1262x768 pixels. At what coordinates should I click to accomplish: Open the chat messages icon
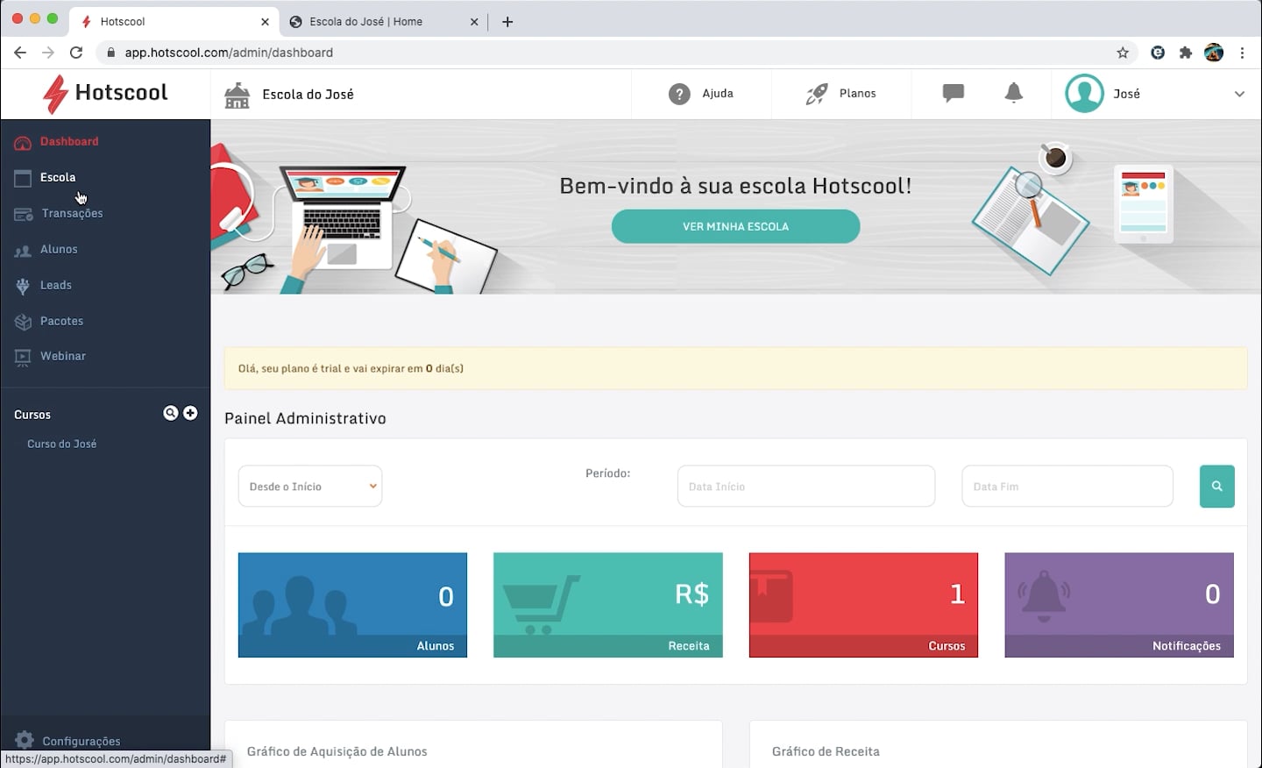[x=954, y=93]
